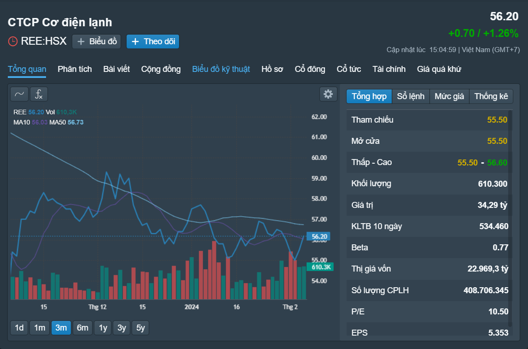Set chart range to 5y
The height and width of the screenshot is (349, 528).
pos(140,328)
